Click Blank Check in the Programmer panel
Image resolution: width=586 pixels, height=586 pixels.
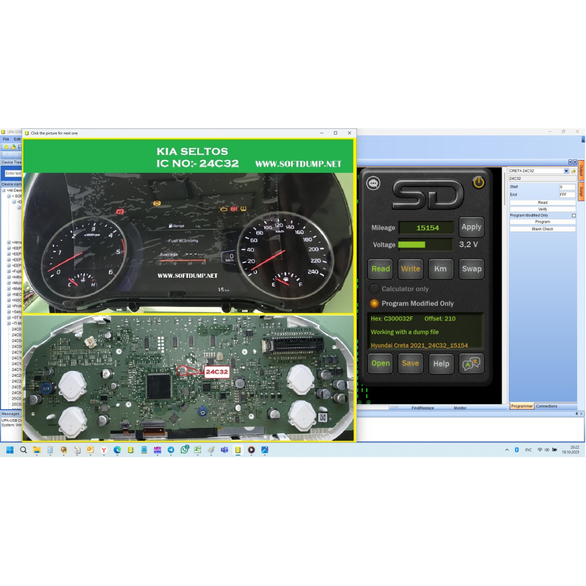(x=542, y=229)
